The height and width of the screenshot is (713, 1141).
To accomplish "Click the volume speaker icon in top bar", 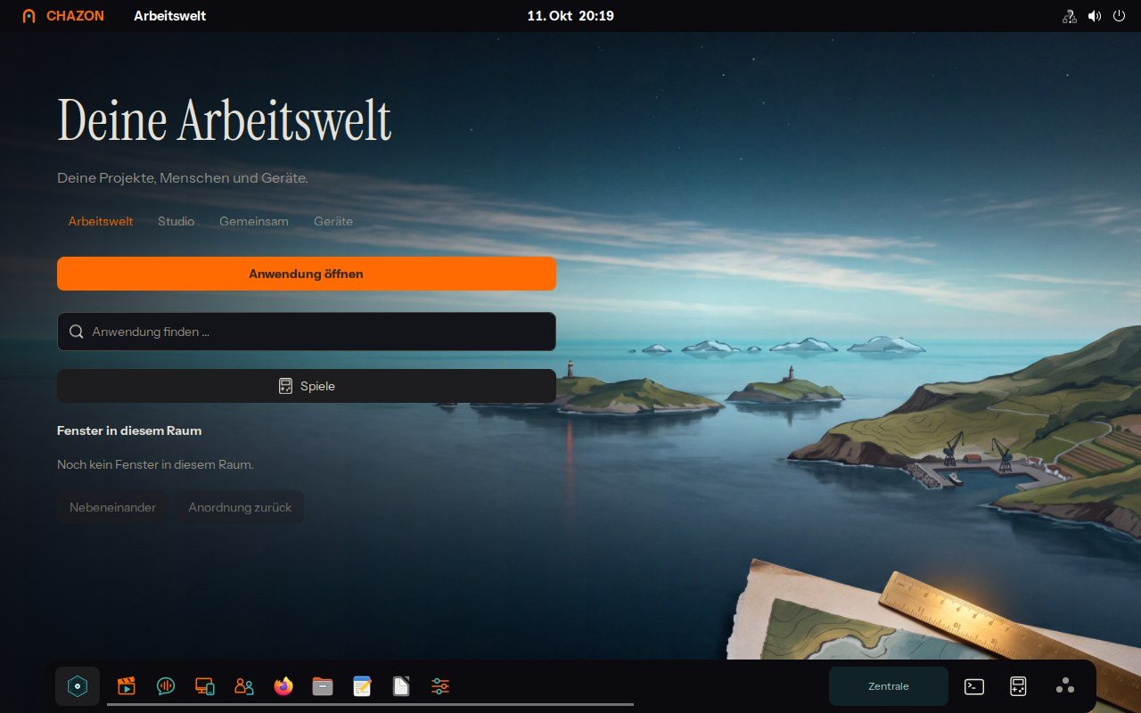I will pos(1095,16).
